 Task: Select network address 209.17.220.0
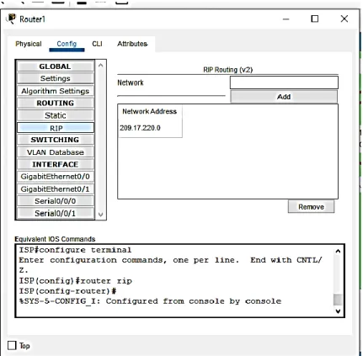point(140,128)
